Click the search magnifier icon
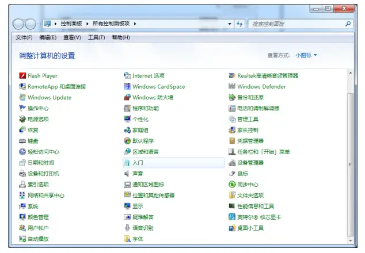Image resolution: width=365 pixels, height=253 pixels. 348,24
